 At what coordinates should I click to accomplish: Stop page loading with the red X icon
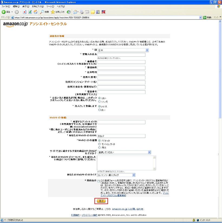click(x=25, y=12)
